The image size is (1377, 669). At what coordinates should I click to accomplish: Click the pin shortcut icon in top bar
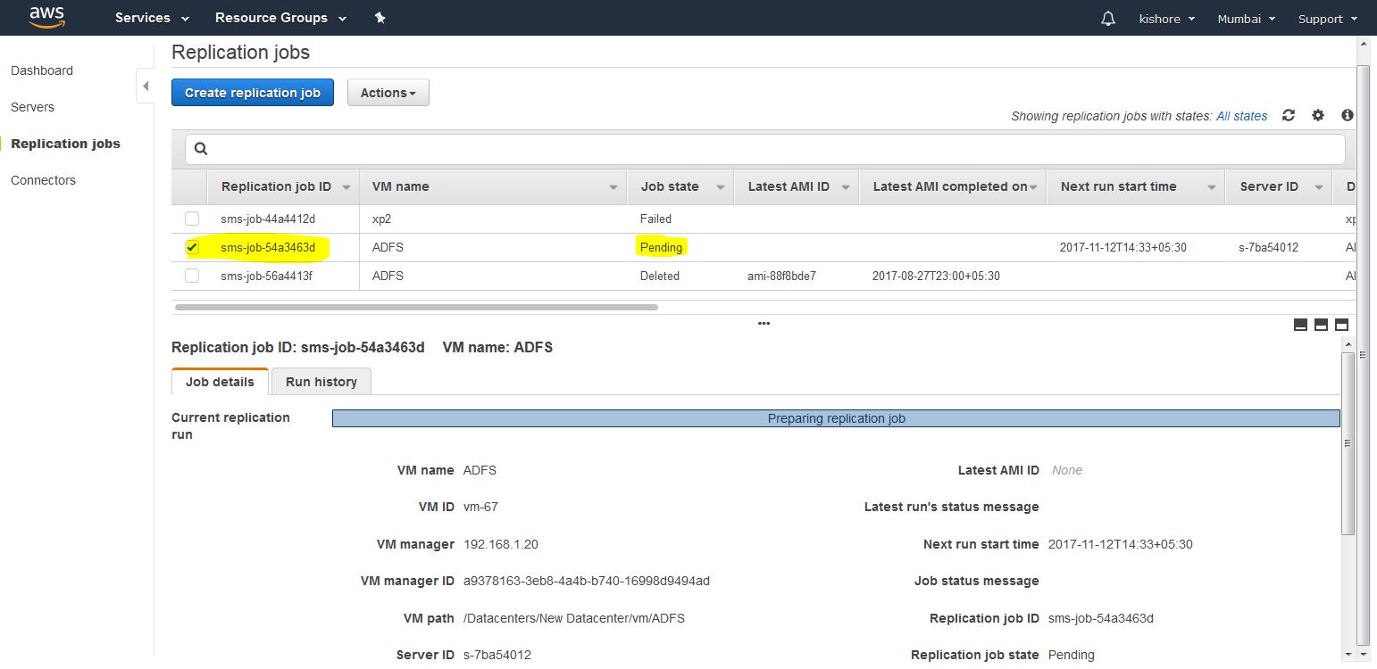[380, 18]
